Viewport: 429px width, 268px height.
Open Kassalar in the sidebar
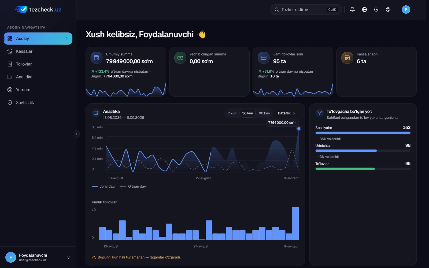[38, 51]
